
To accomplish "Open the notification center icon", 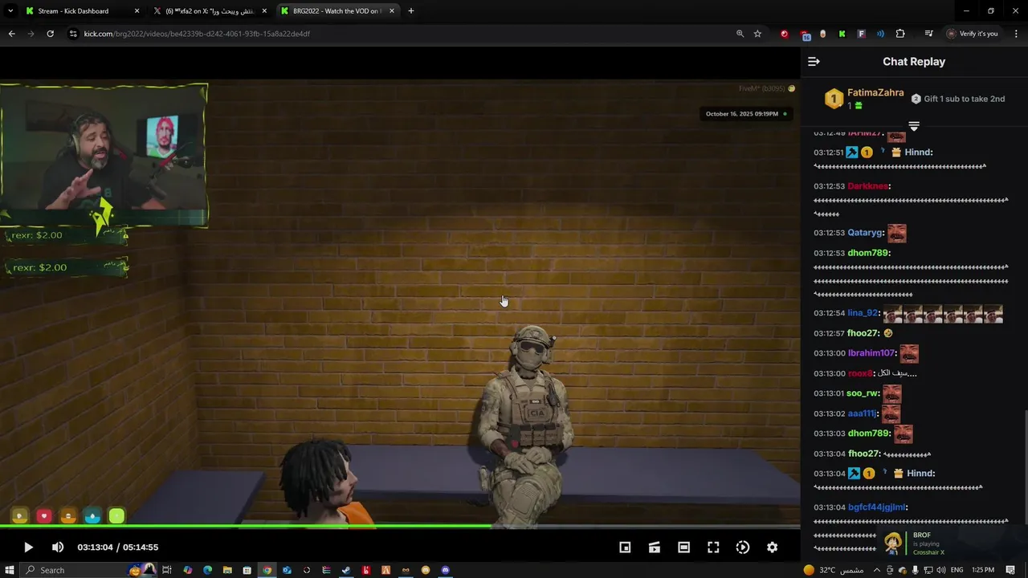I will (x=1010, y=570).
